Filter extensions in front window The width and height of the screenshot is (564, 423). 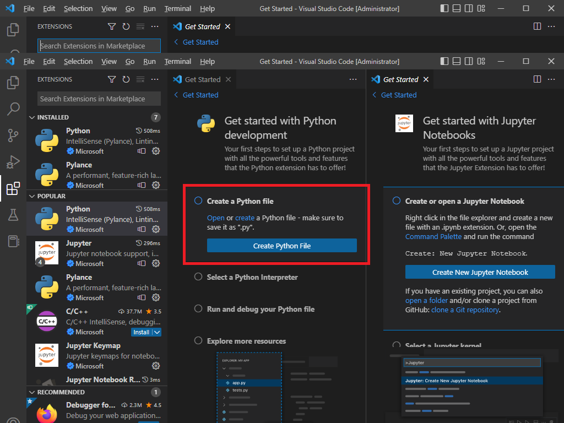click(112, 79)
